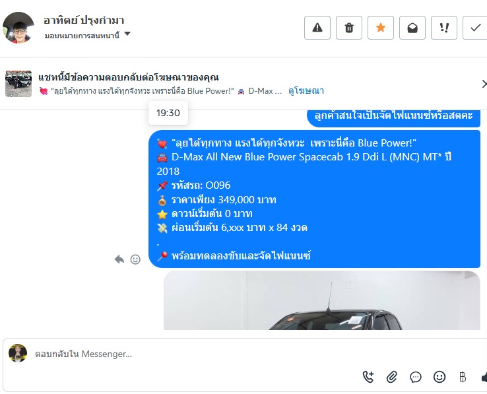Click the Messenger reply text field
This screenshot has width=487, height=394.
[196, 354]
